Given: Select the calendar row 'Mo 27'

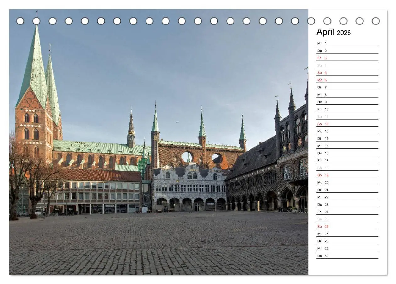Looking at the screenshot, I should click(x=347, y=234).
